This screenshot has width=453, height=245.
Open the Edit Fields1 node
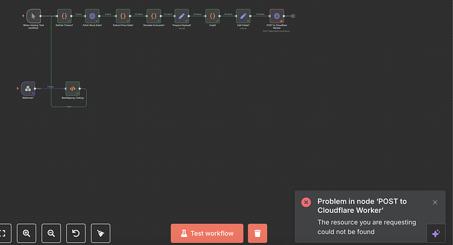pyautogui.click(x=244, y=16)
